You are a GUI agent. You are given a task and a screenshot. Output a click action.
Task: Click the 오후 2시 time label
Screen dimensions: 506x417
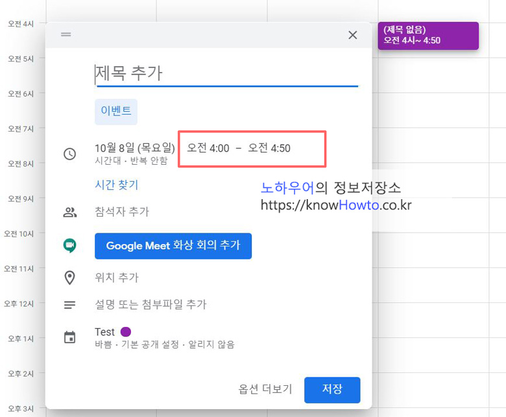21,374
